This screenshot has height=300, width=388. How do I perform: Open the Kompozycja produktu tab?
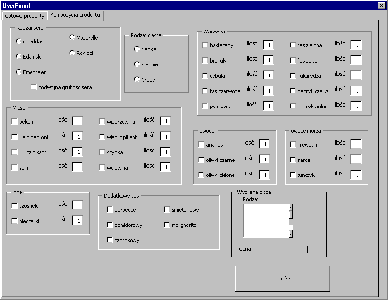(x=75, y=15)
